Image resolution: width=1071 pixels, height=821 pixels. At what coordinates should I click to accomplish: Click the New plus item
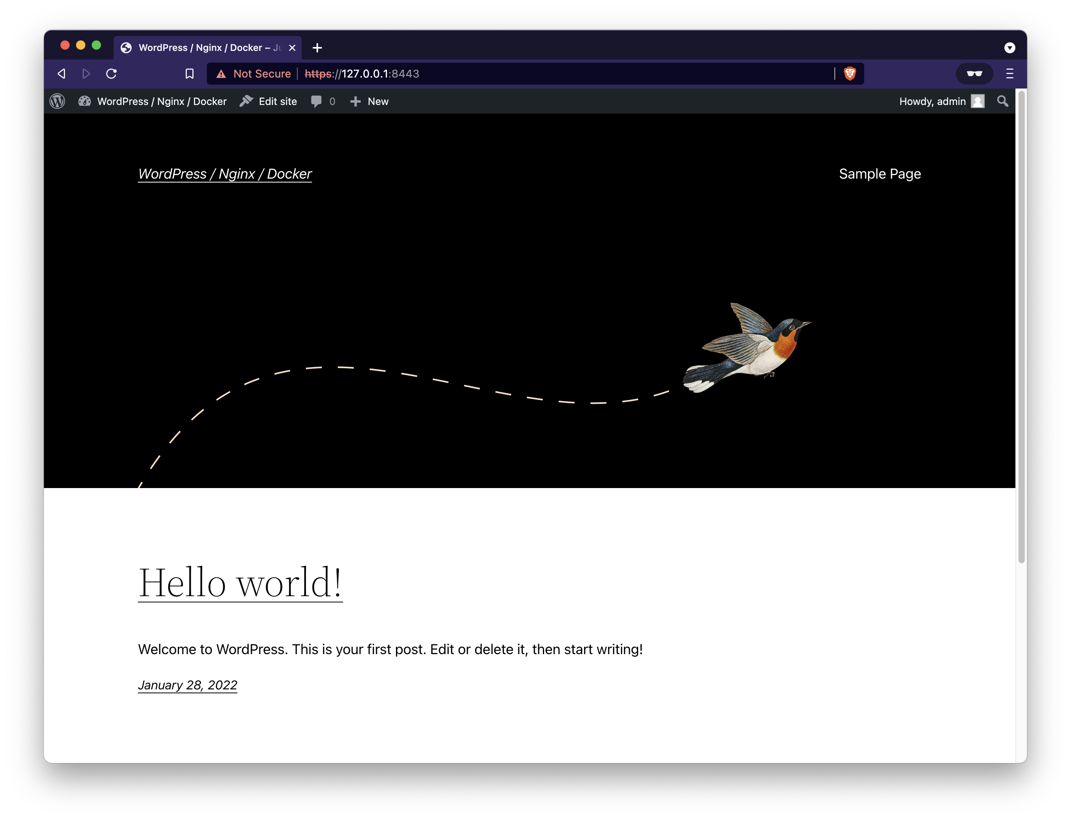pos(369,101)
